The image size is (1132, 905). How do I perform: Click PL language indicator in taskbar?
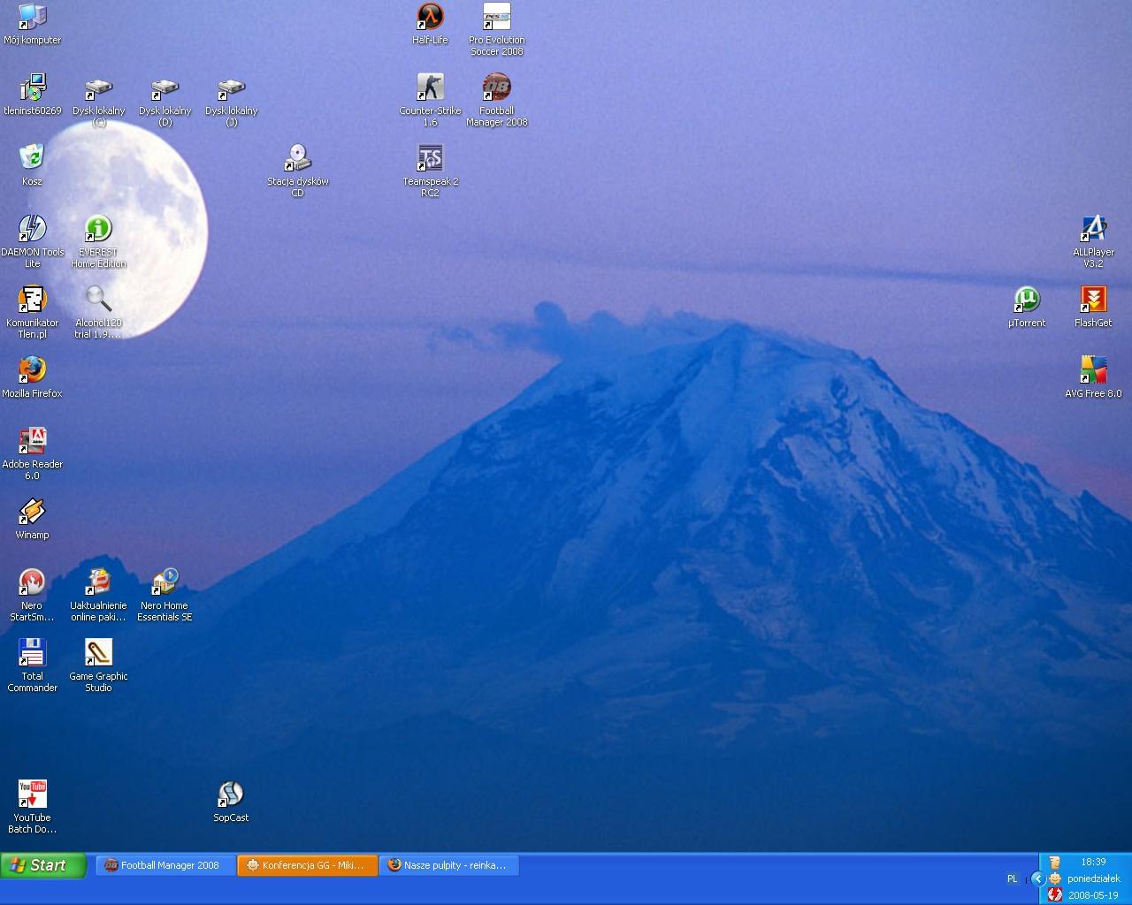1012,878
